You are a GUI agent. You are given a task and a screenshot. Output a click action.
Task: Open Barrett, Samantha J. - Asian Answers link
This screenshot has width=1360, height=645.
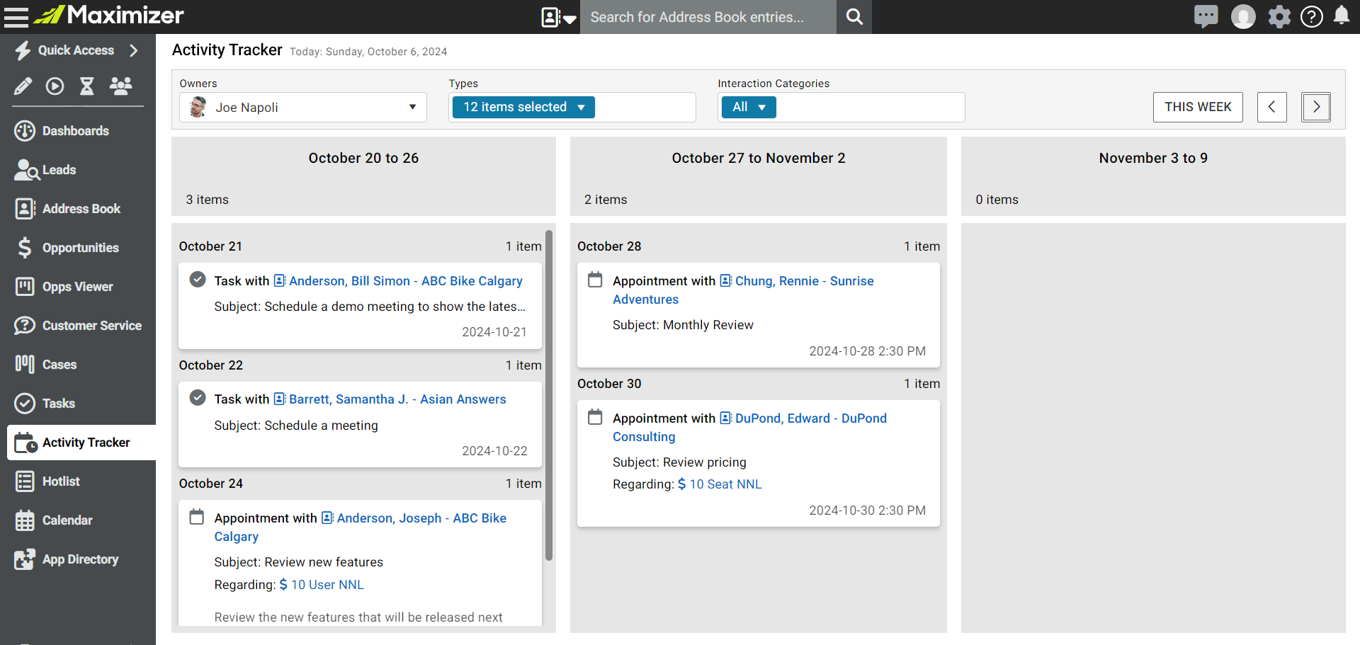click(x=397, y=399)
